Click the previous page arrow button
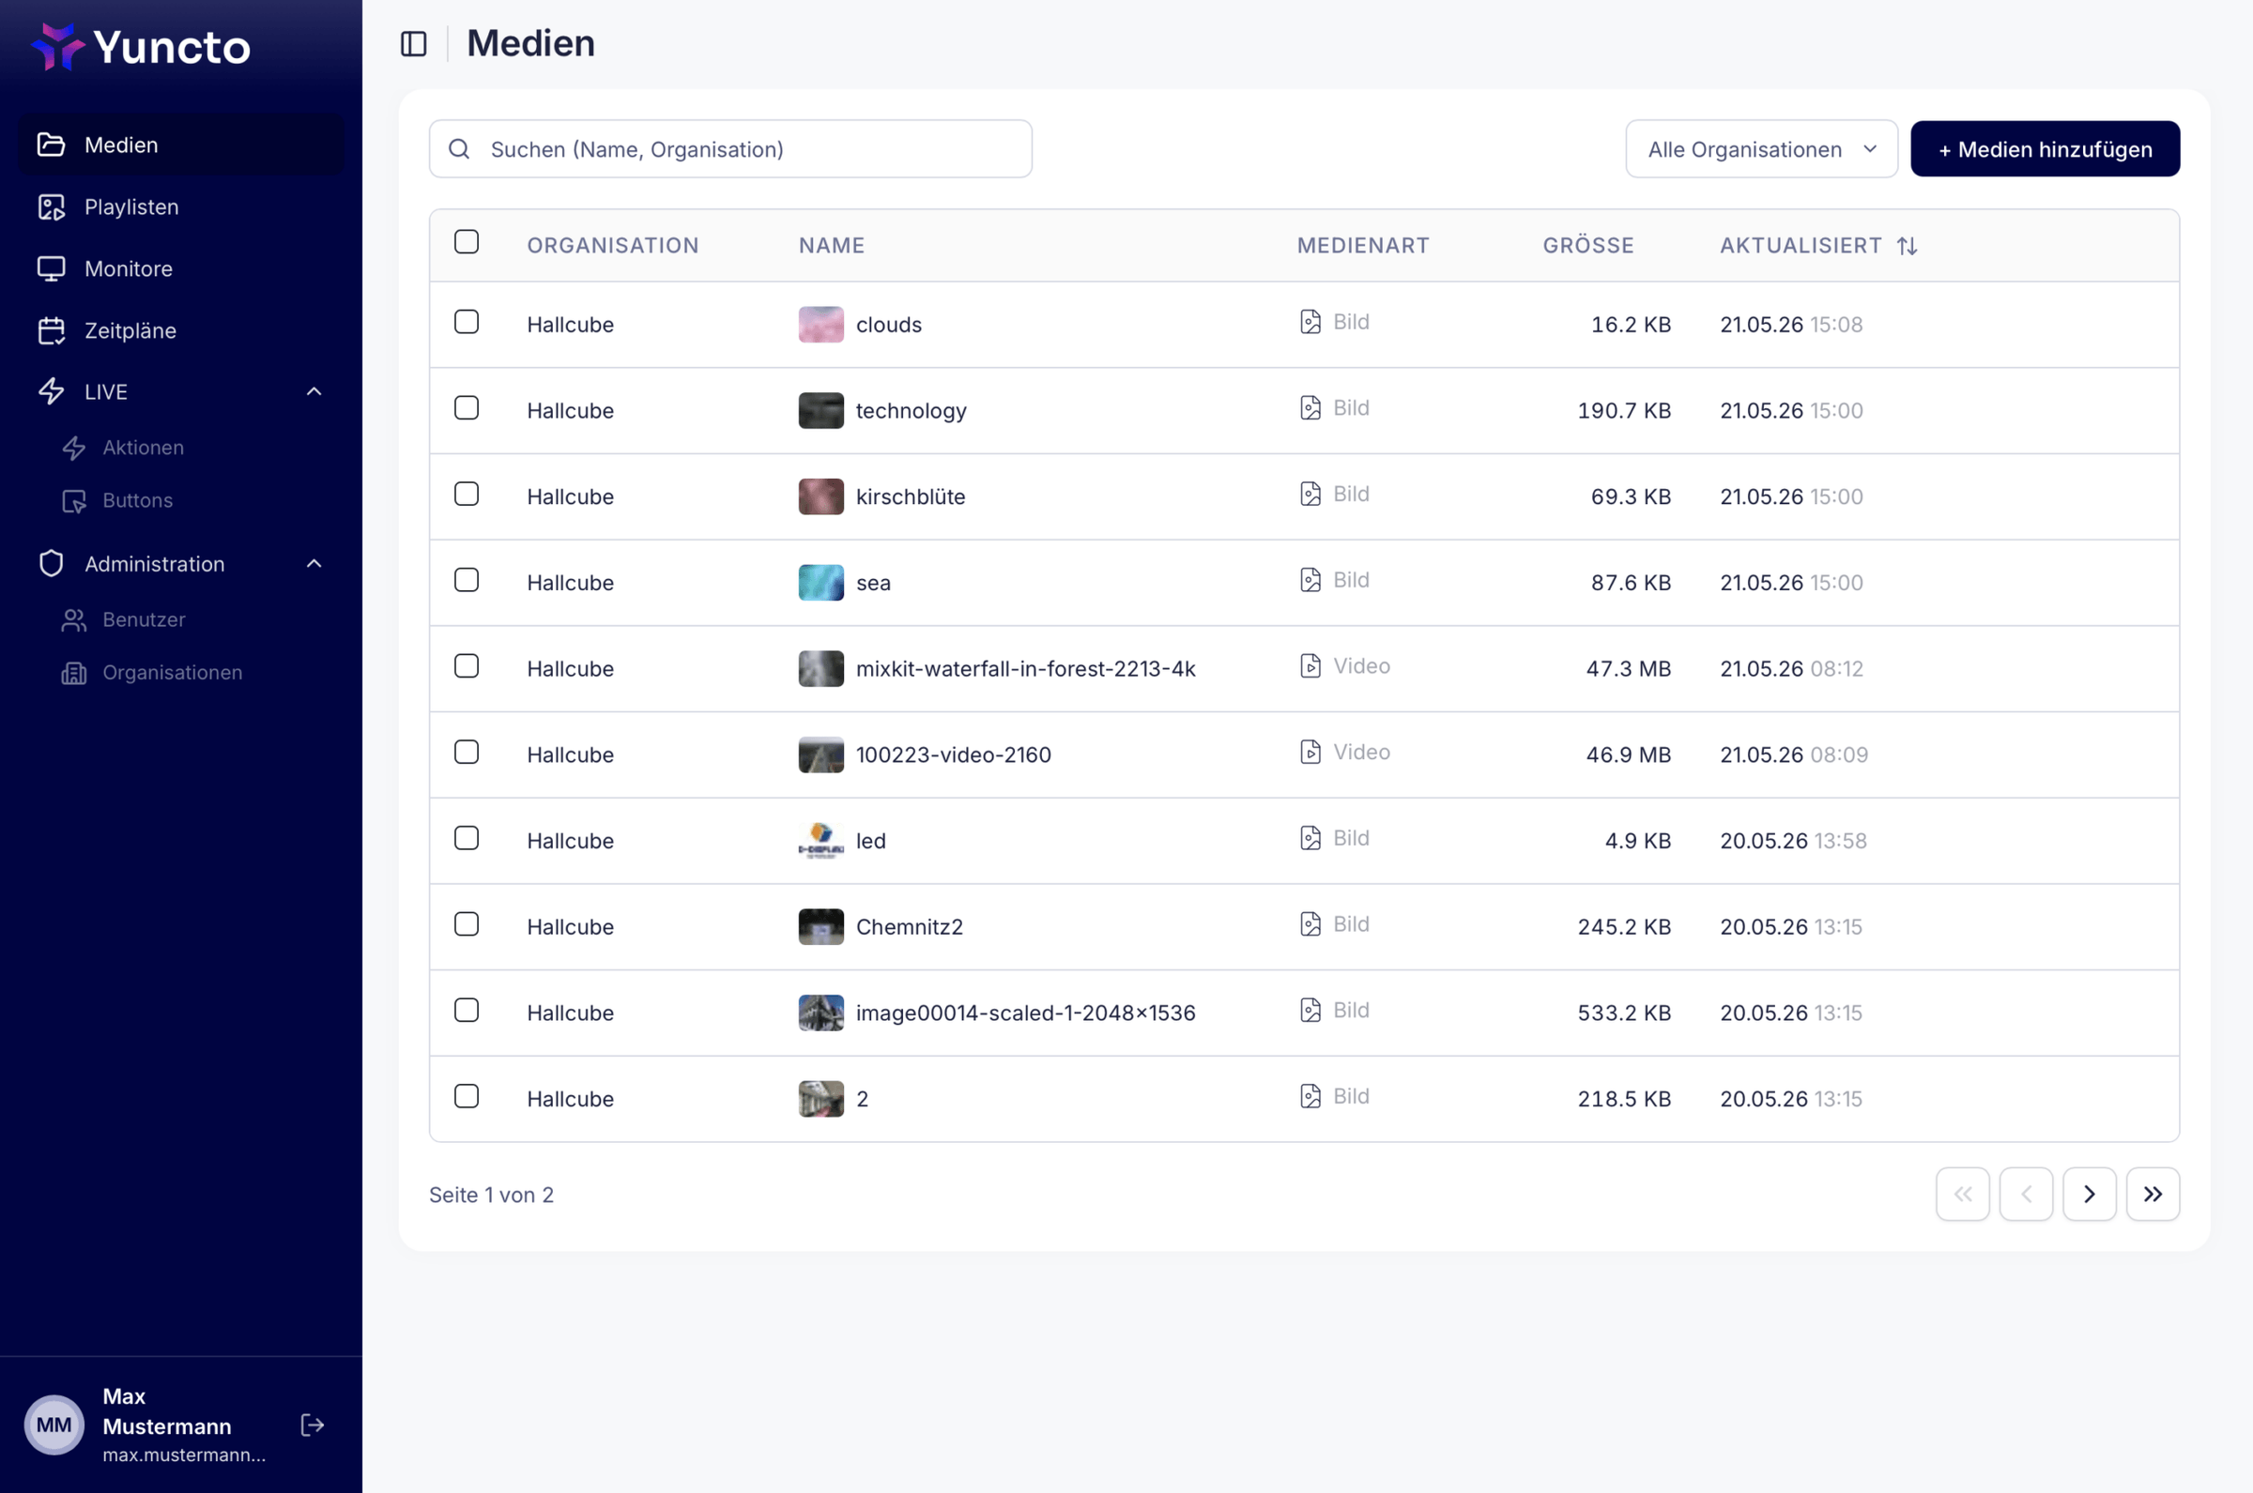This screenshot has width=2253, height=1493. (x=2026, y=1194)
